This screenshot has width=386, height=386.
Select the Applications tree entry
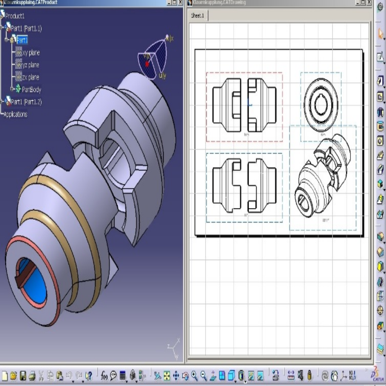[15, 114]
